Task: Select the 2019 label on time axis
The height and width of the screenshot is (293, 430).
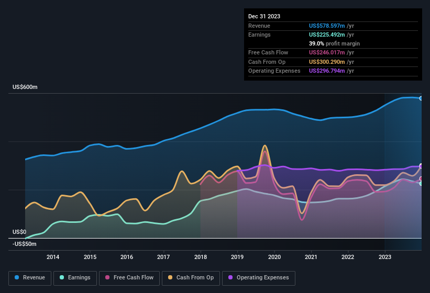Action: click(x=237, y=256)
